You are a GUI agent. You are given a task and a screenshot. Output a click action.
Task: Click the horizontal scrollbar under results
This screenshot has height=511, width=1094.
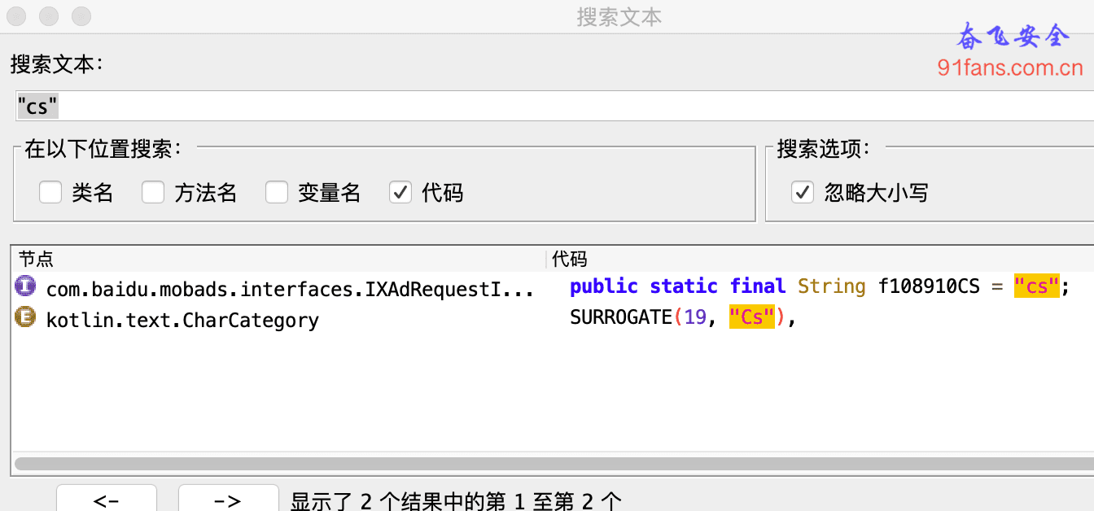(x=554, y=463)
